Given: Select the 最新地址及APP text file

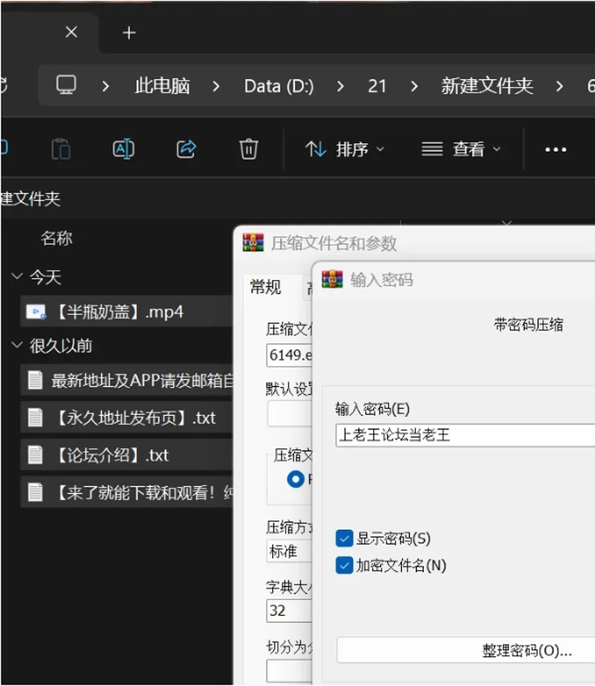Looking at the screenshot, I should point(126,380).
